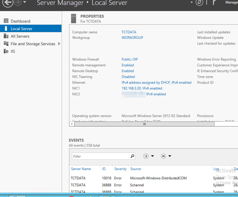Click the forward navigation arrow
This screenshot has width=238, height=197.
tap(18, 3)
